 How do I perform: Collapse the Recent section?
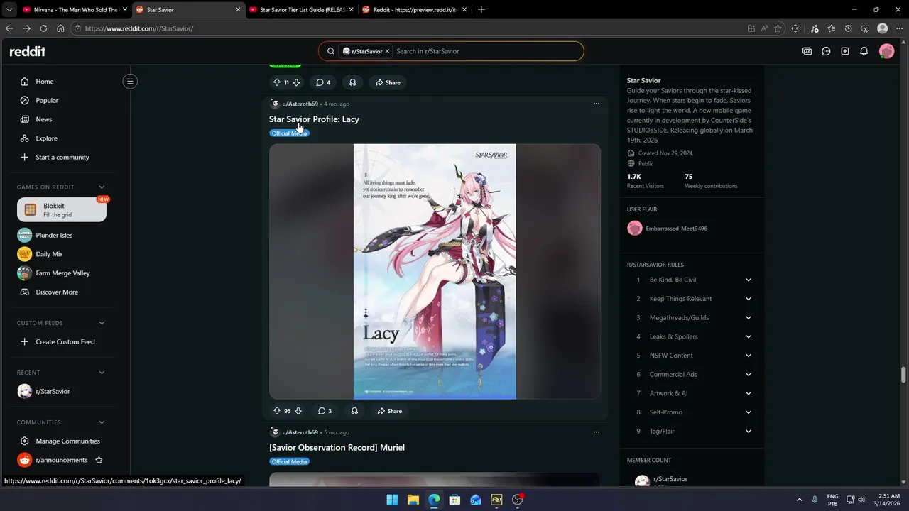[x=102, y=373]
